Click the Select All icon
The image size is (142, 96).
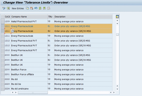point(40,8)
